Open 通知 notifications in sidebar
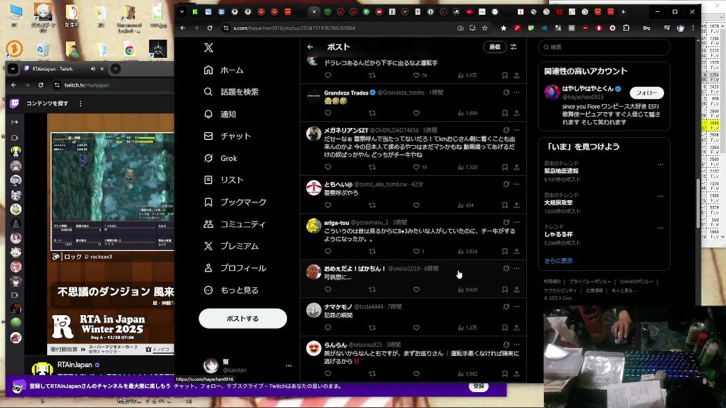Image resolution: width=726 pixels, height=408 pixels. [220, 114]
